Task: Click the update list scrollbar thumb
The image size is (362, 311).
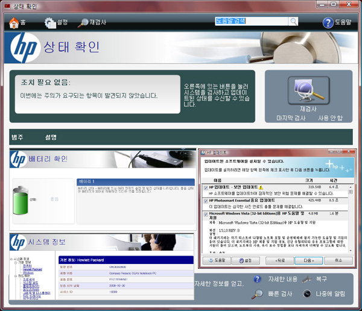Action: pos(351,192)
